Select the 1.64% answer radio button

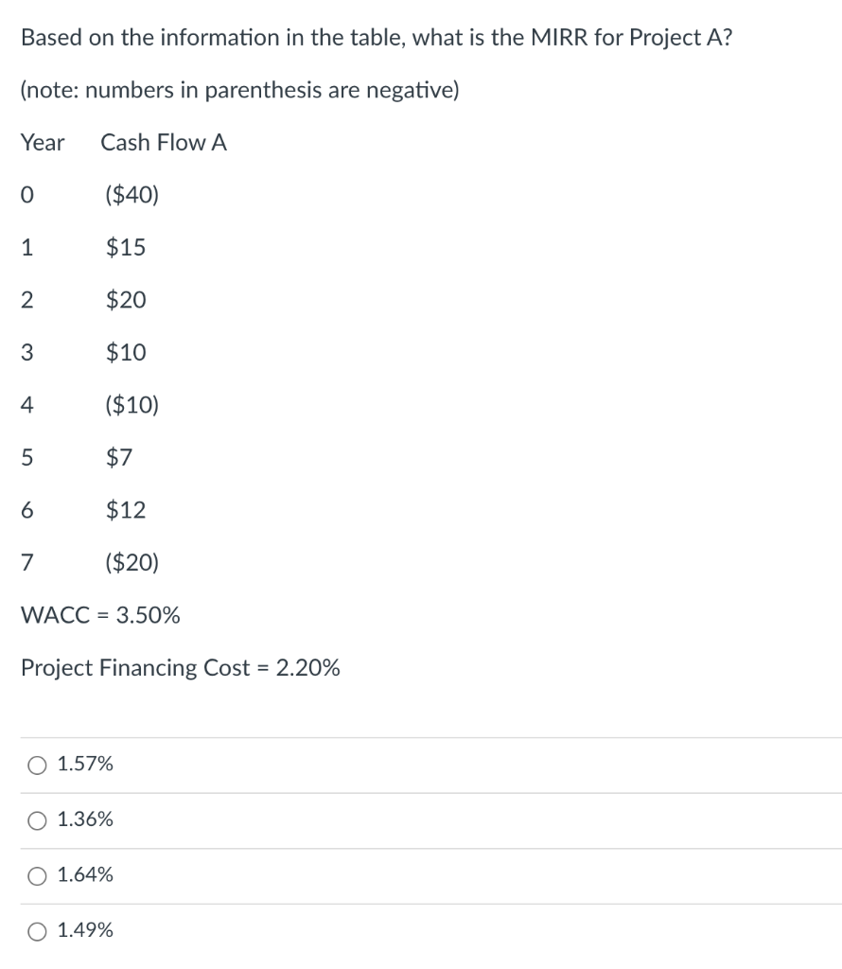[x=37, y=876]
